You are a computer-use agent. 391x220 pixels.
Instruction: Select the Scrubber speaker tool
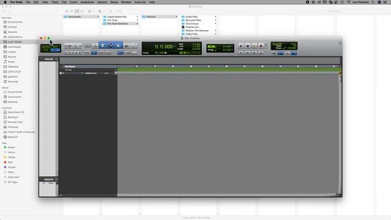coord(126,46)
